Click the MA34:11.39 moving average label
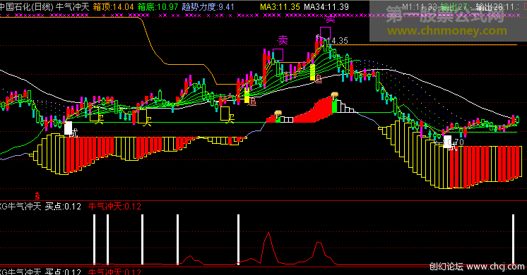527x275 pixels. pyautogui.click(x=326, y=7)
